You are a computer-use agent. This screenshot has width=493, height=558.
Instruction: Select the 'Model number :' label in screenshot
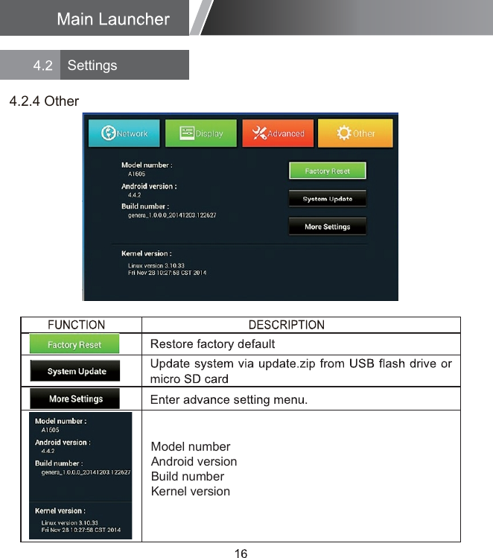pyautogui.click(x=147, y=165)
